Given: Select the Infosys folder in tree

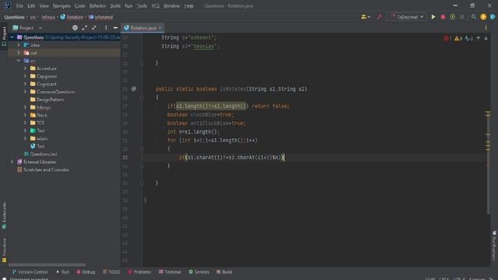Looking at the screenshot, I should pyautogui.click(x=40, y=107).
